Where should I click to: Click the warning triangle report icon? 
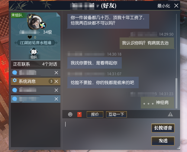click(x=170, y=114)
